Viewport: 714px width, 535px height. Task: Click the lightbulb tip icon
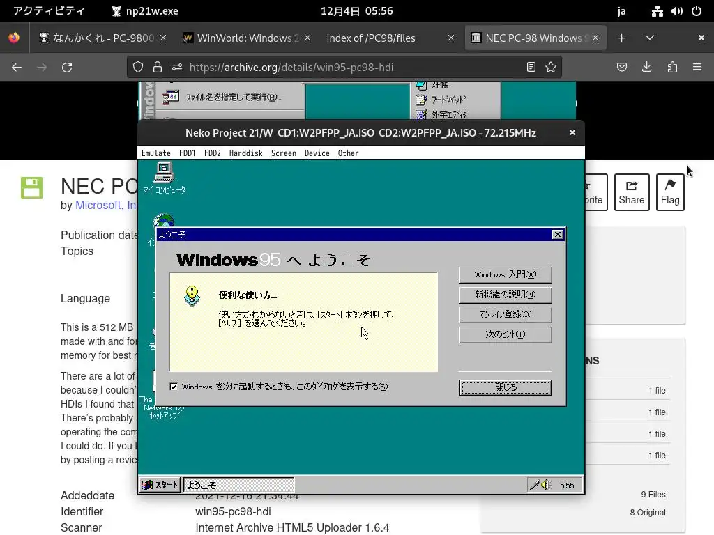(x=192, y=295)
